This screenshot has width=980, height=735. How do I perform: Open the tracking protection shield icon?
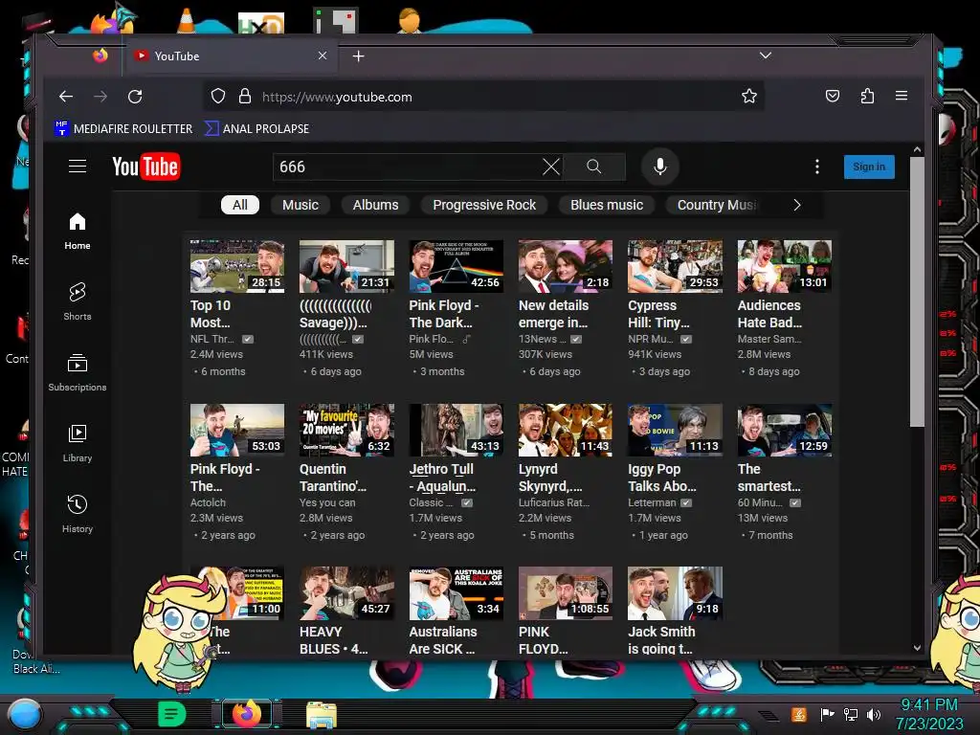[x=217, y=97]
